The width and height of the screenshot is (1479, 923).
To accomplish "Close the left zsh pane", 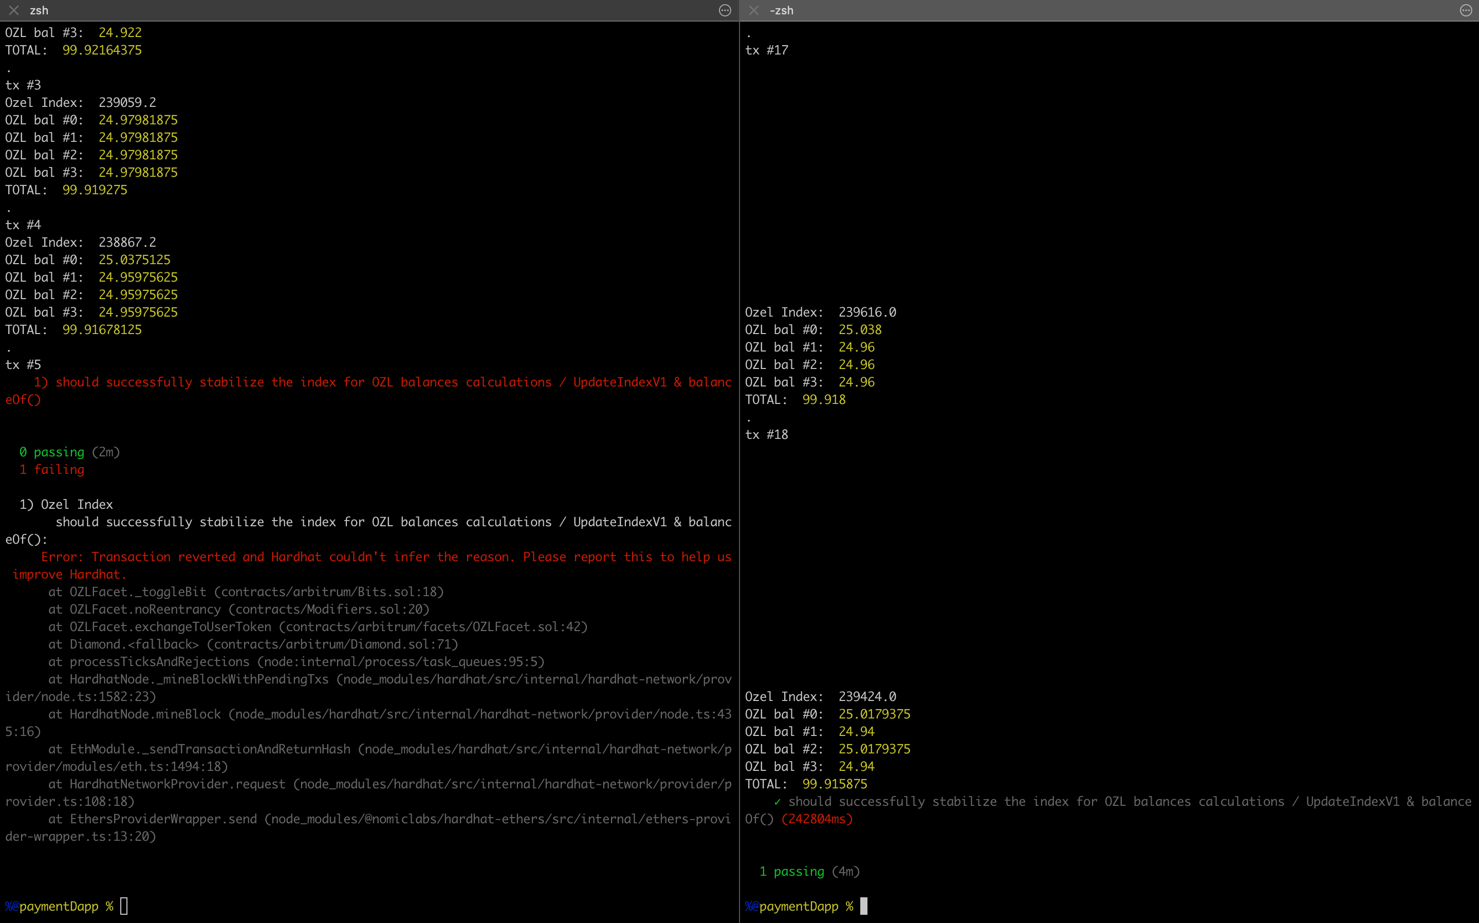I will pos(13,10).
